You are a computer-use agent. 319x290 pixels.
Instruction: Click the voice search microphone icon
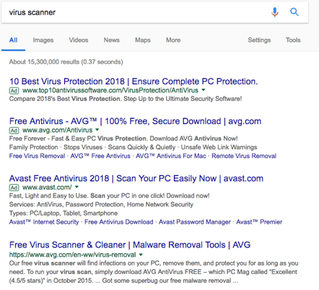pos(275,12)
